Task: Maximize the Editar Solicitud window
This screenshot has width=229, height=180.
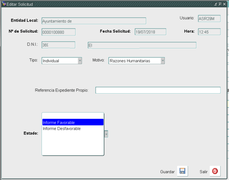Action: click(x=220, y=4)
